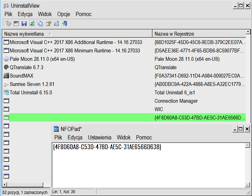Click the GUID text line in NFOPad

point(107,147)
